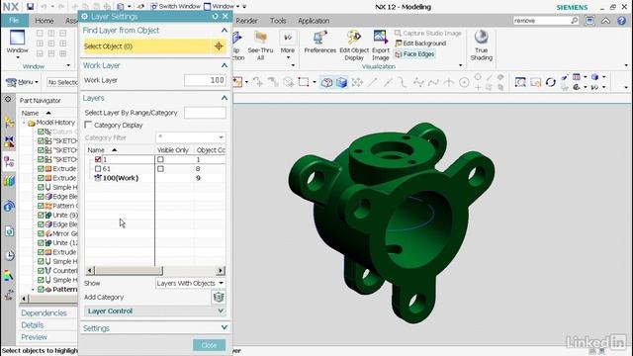
Task: Open the Category Filter dropdown
Action: pos(190,137)
